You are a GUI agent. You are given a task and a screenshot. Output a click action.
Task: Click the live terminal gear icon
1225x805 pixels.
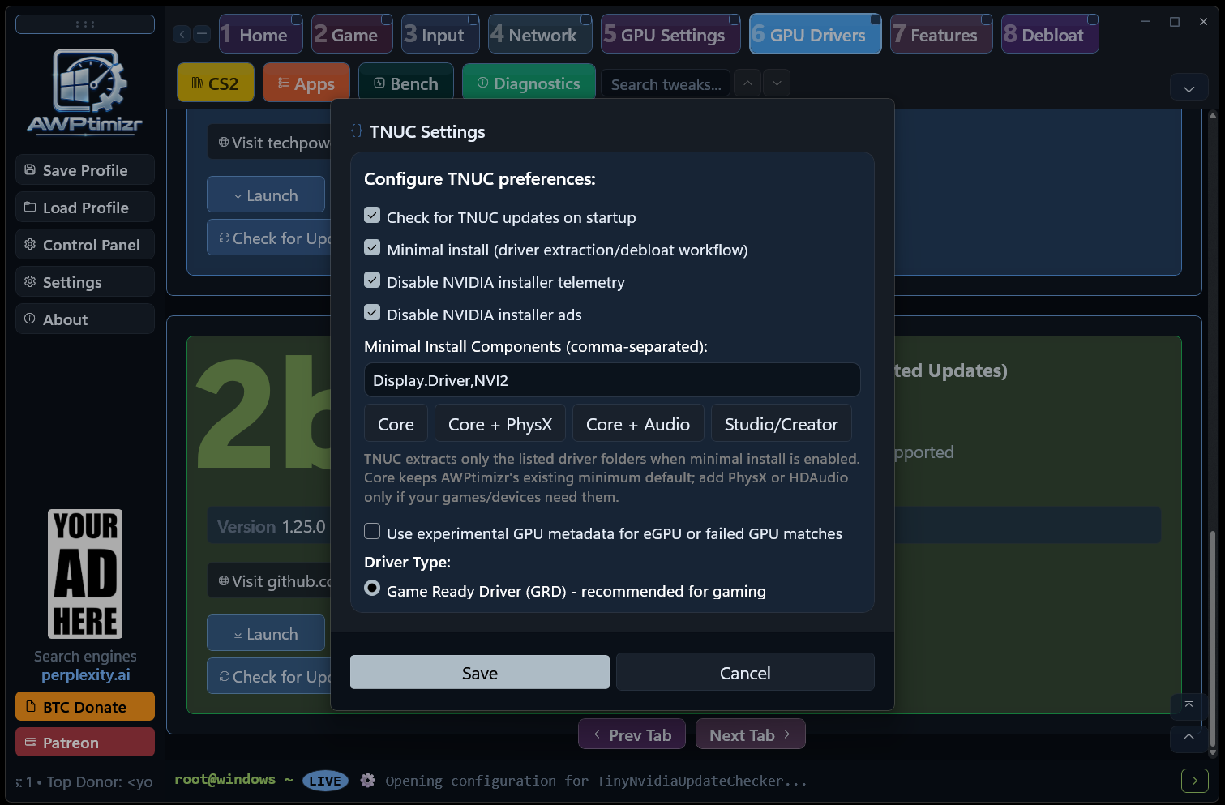368,781
